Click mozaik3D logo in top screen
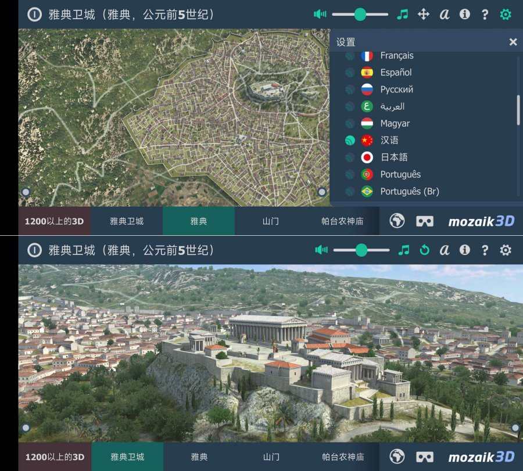This screenshot has height=471, width=523. (481, 221)
